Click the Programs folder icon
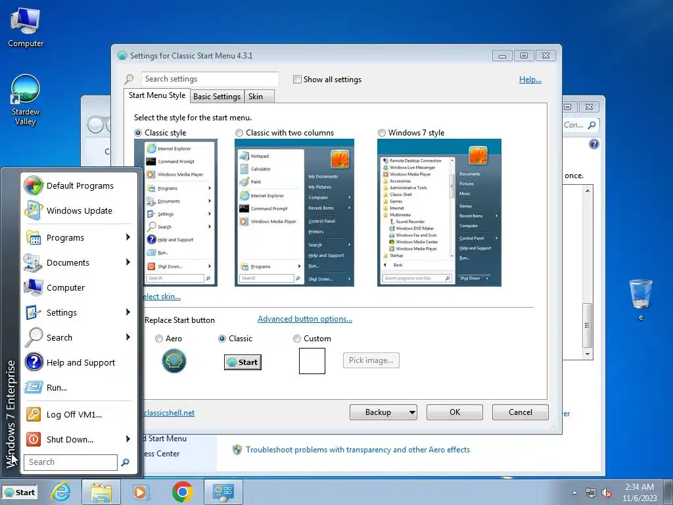Image resolution: width=673 pixels, height=505 pixels. tap(34, 237)
